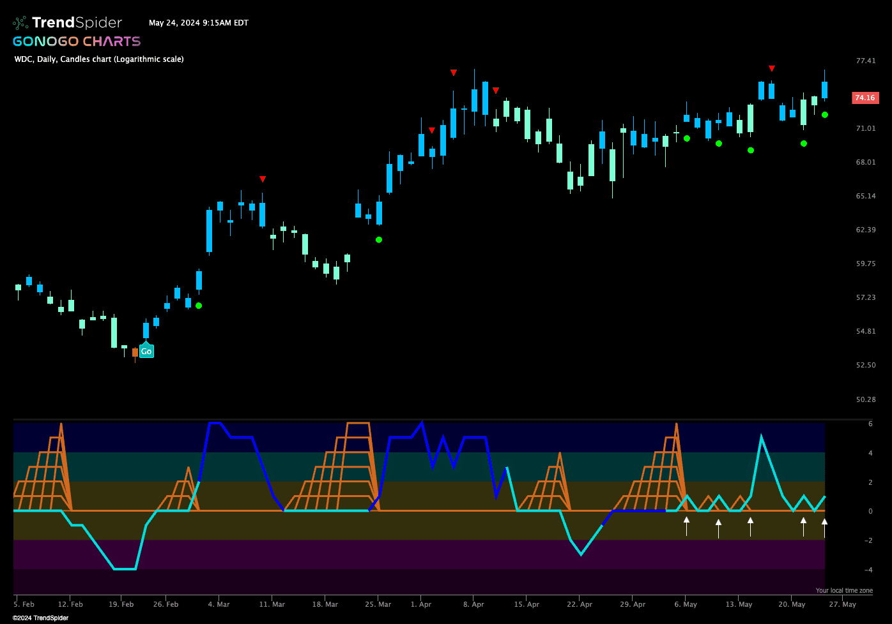The width and height of the screenshot is (892, 624).
Task: Click the 29. Apr date axis label
Action: point(633,604)
